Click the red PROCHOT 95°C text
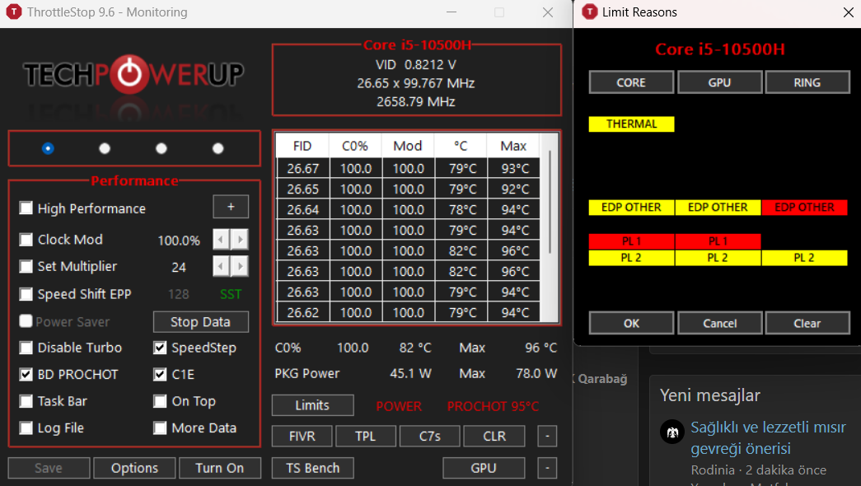Viewport: 861px width, 486px height. 493,406
